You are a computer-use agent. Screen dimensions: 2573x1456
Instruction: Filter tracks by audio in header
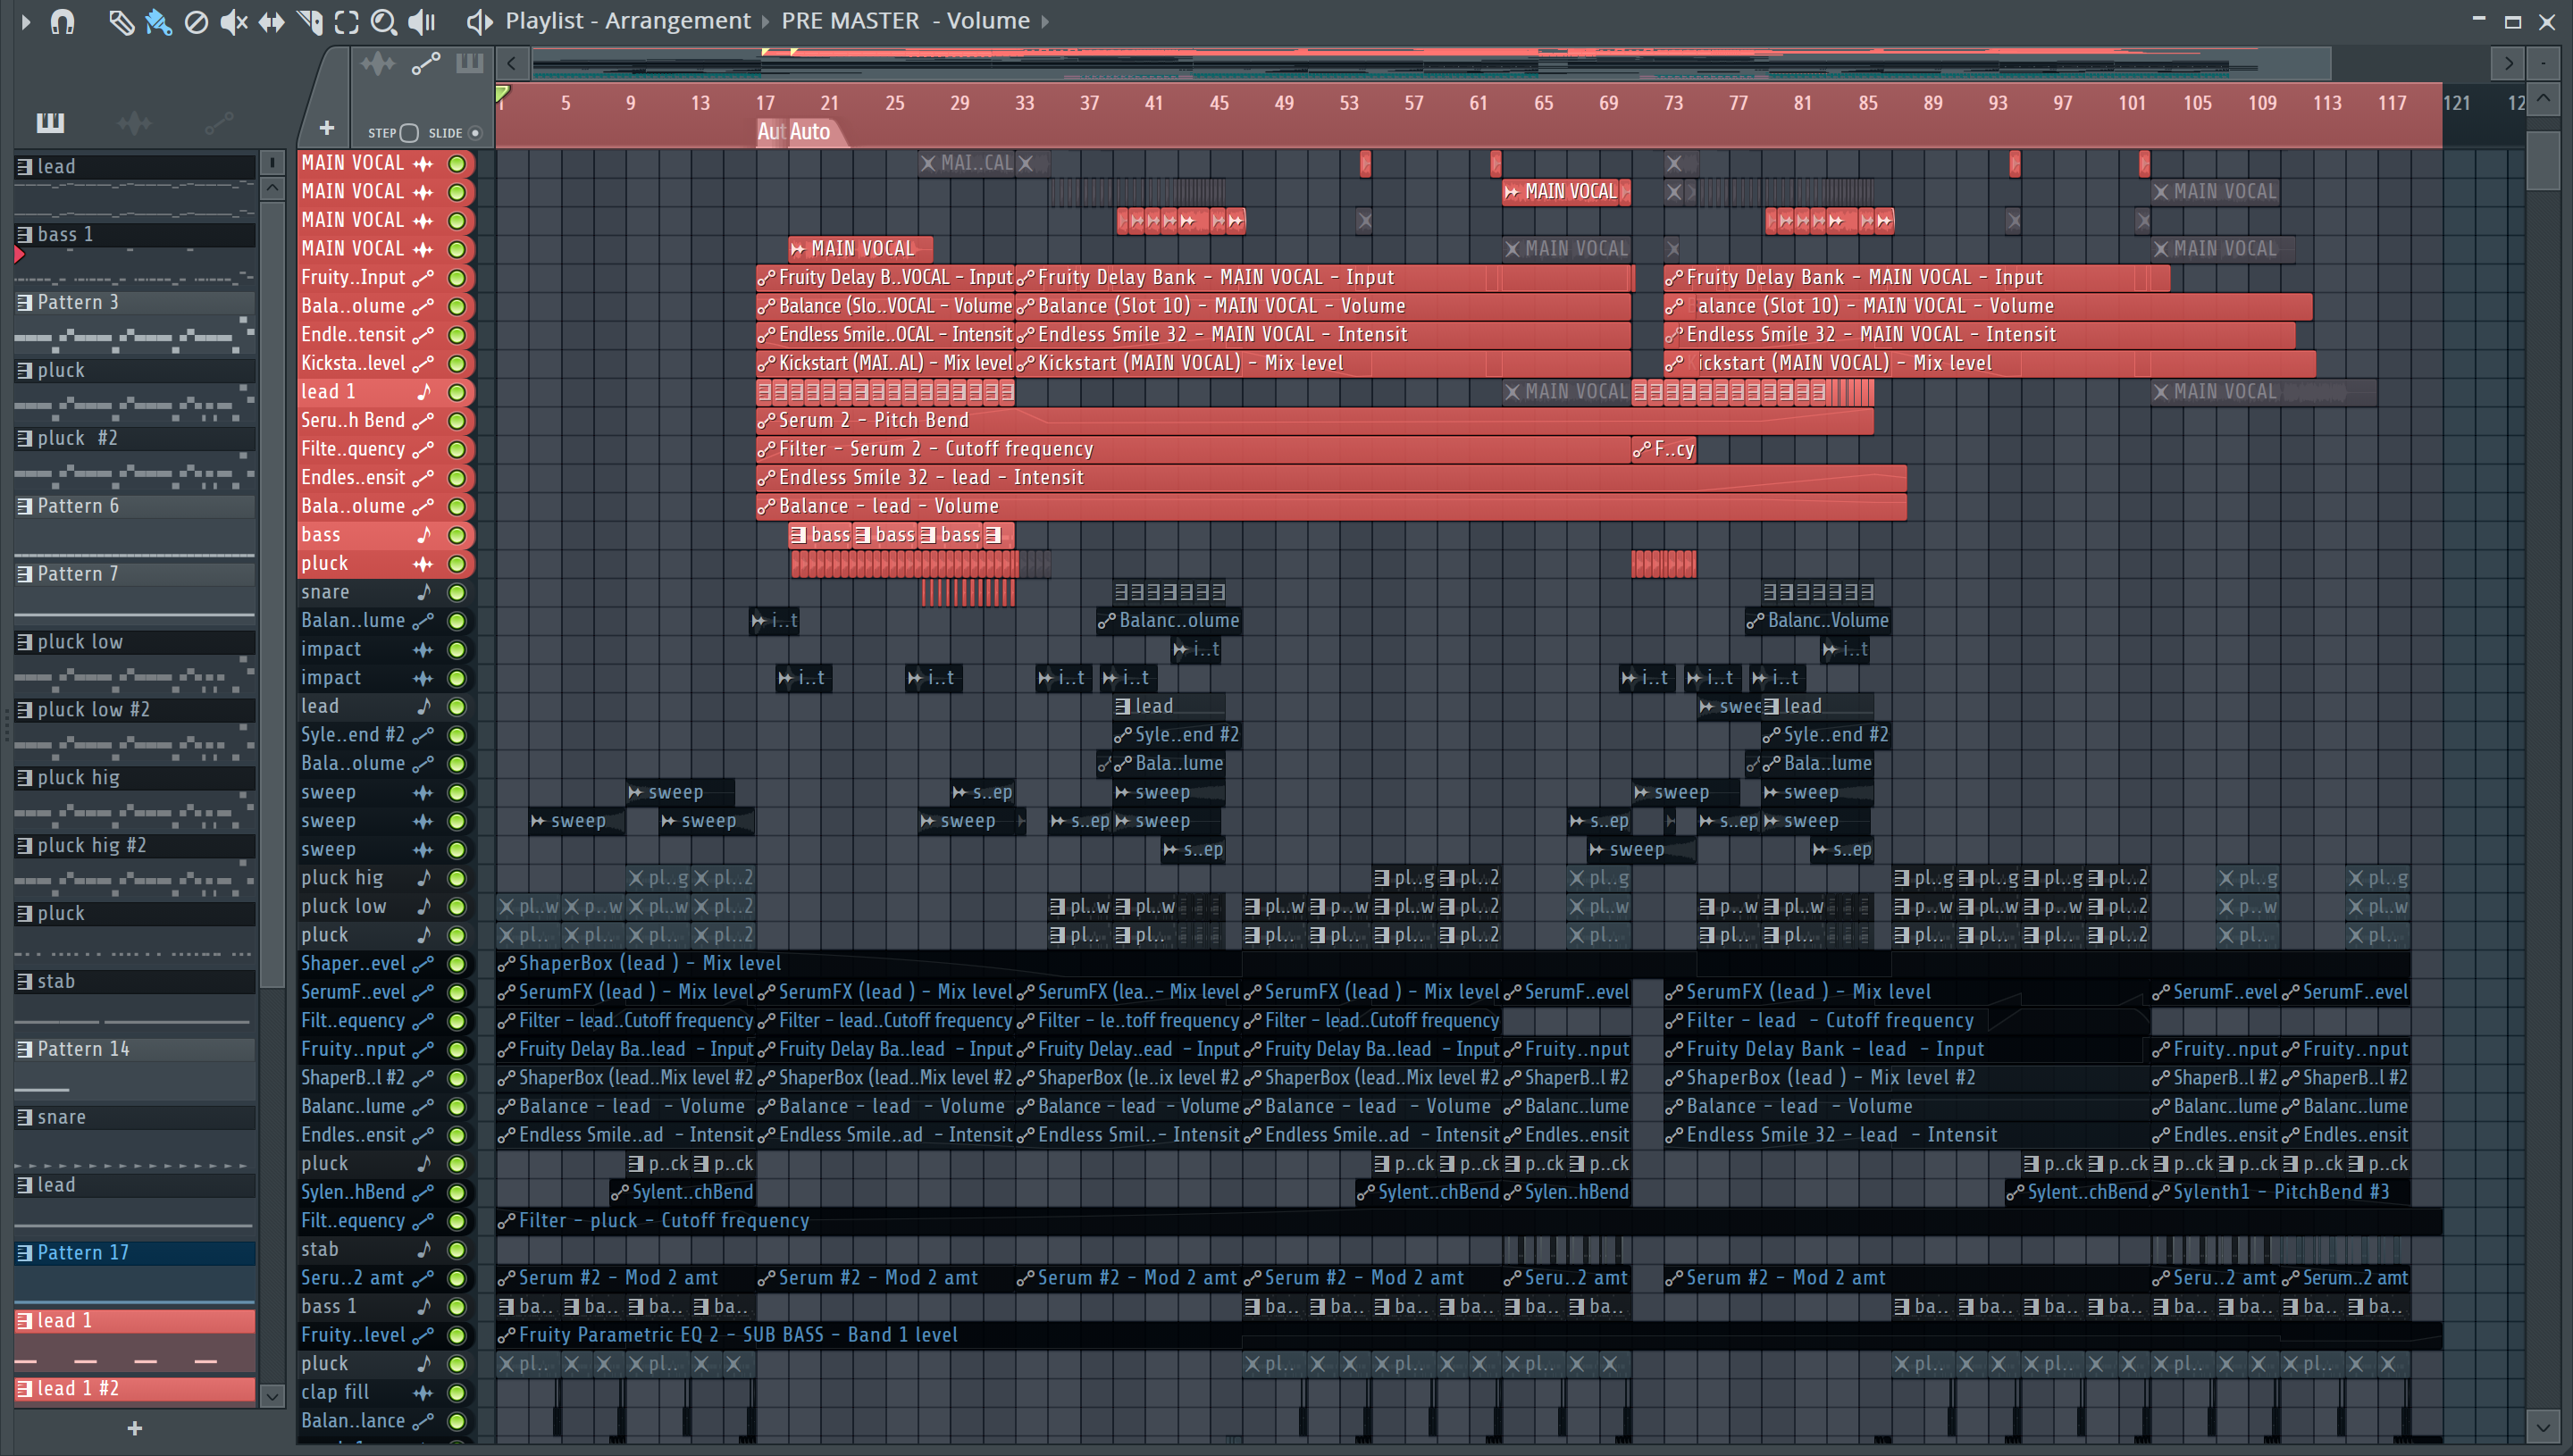[378, 64]
